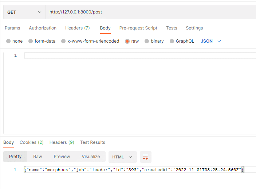Select the binary body radio option
Image resolution: width=256 pixels, height=189 pixels.
coord(147,41)
